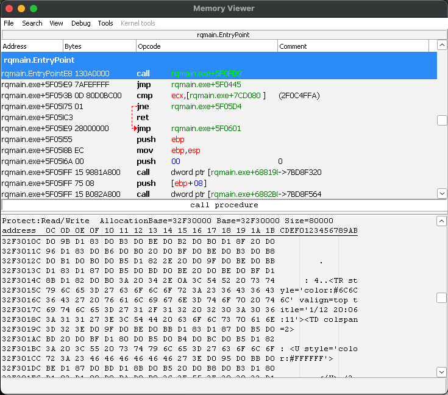
Task: Select the jmp rqmain.exe+5F0445 row
Action: click(x=219, y=85)
